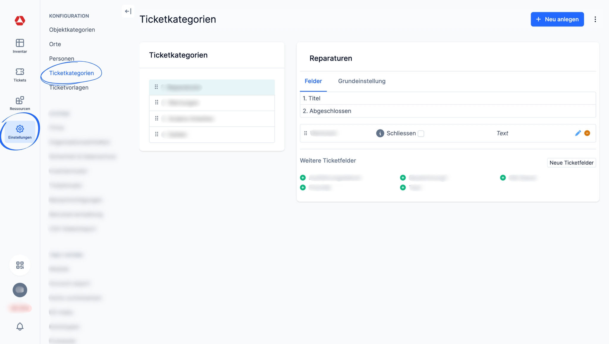The width and height of the screenshot is (609, 344).
Task: Open the QR code scanner icon
Action: point(20,265)
